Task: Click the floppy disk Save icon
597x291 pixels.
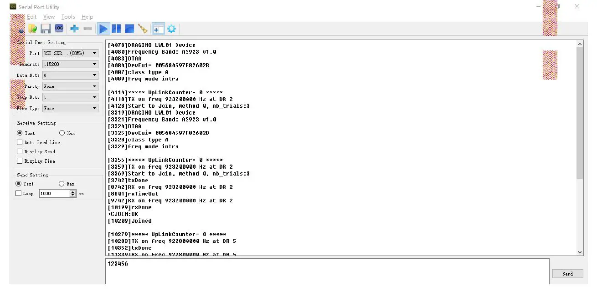Action: click(x=46, y=29)
